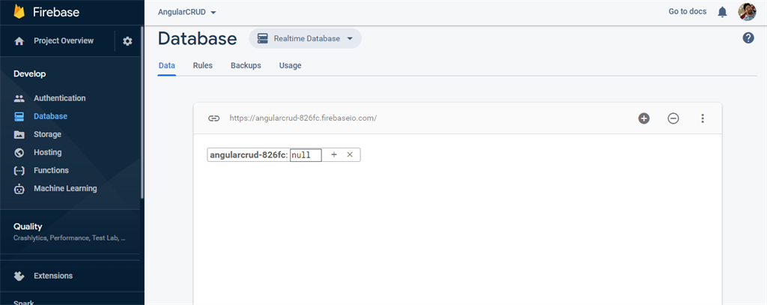This screenshot has width=767, height=305.
Task: Go to Hosting section
Action: (x=47, y=153)
